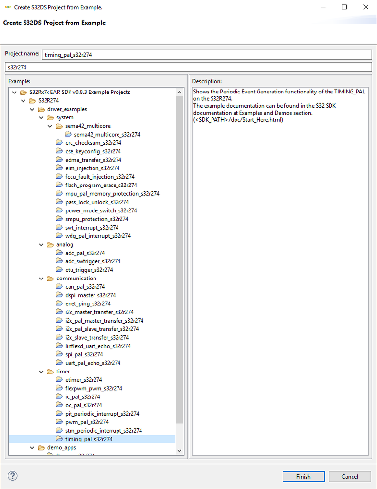Image resolution: width=377 pixels, height=489 pixels.
Task: Select oc_pal_s32r274 example
Action: click(84, 405)
